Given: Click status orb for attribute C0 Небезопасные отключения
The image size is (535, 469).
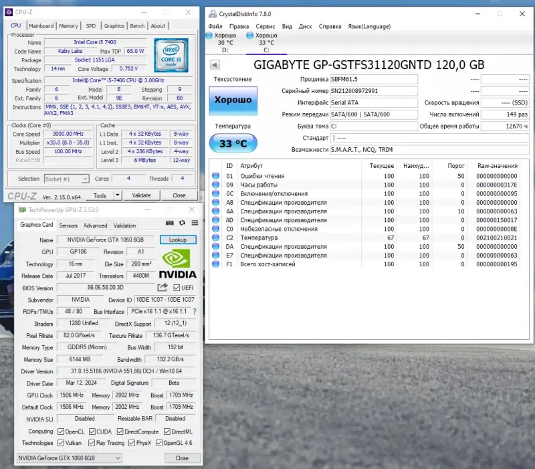Looking at the screenshot, I should click(215, 229).
